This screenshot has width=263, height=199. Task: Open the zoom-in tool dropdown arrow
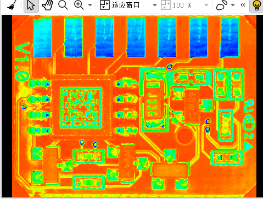(x=90, y=5)
